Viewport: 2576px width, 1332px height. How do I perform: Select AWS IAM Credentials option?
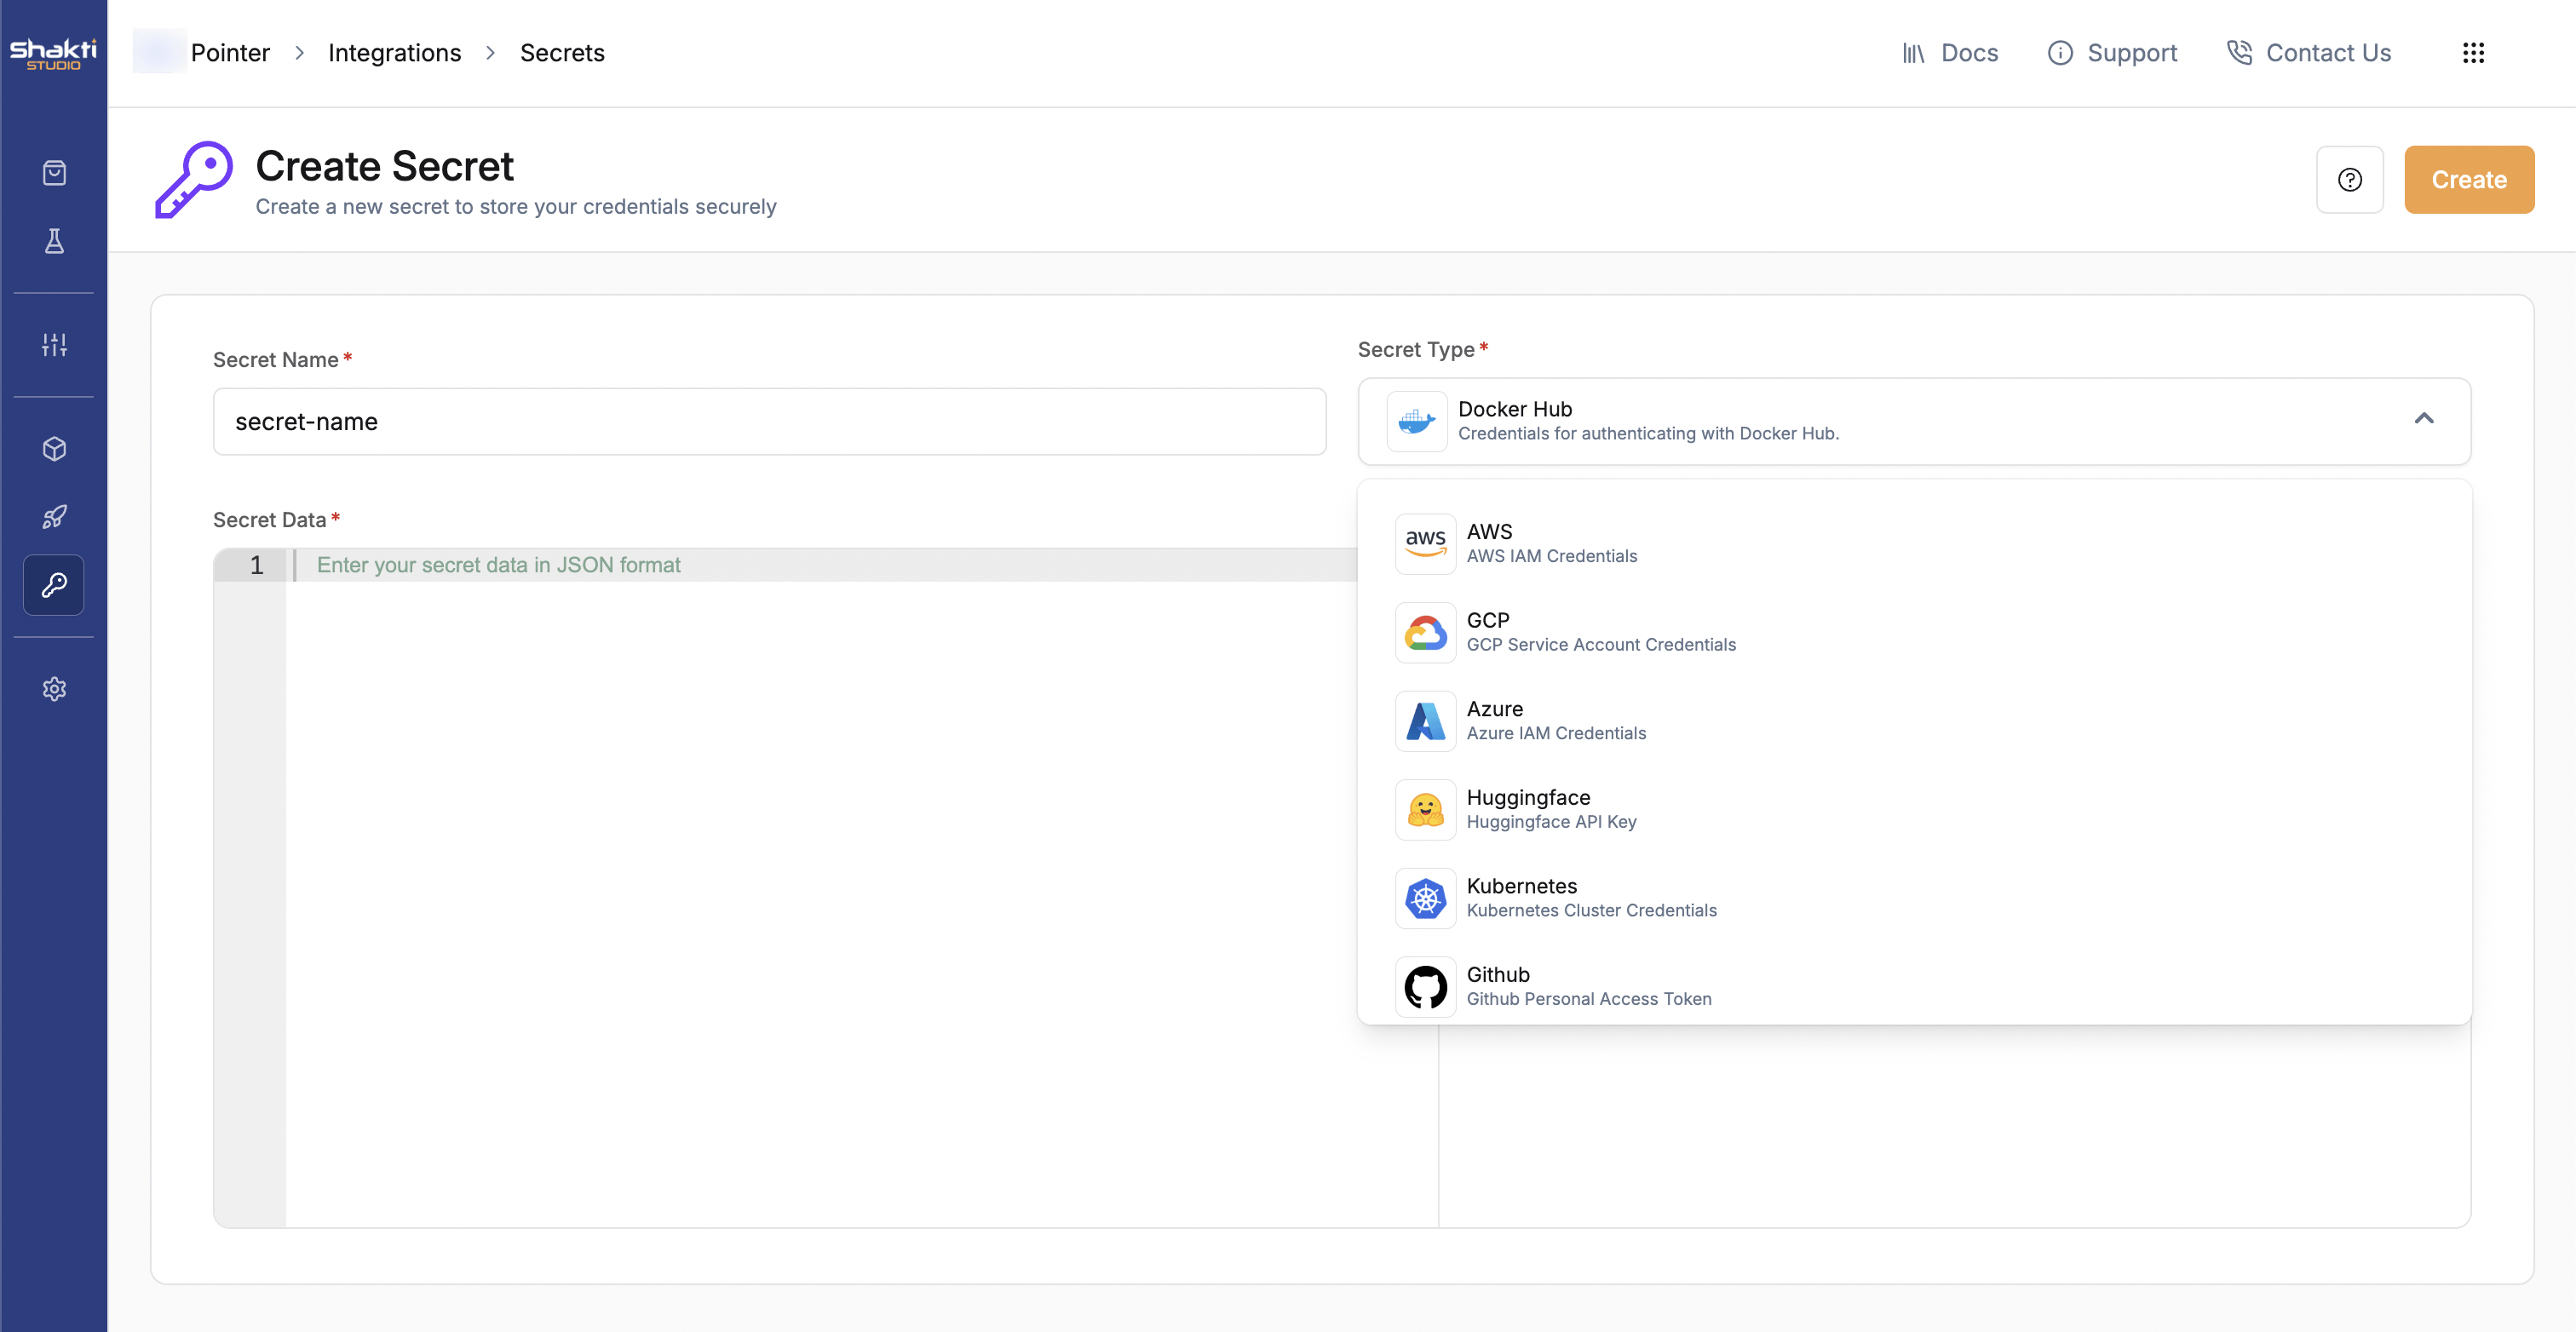(x=1914, y=543)
